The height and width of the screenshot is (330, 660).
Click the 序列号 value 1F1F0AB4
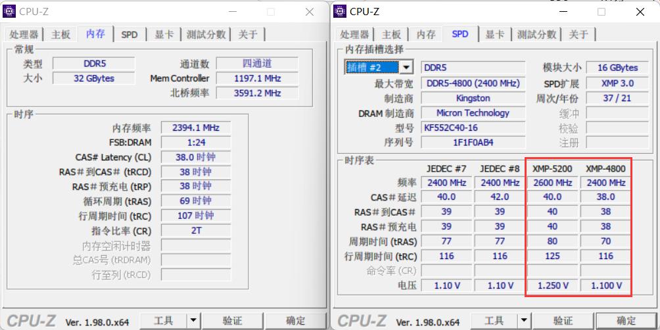point(473,142)
